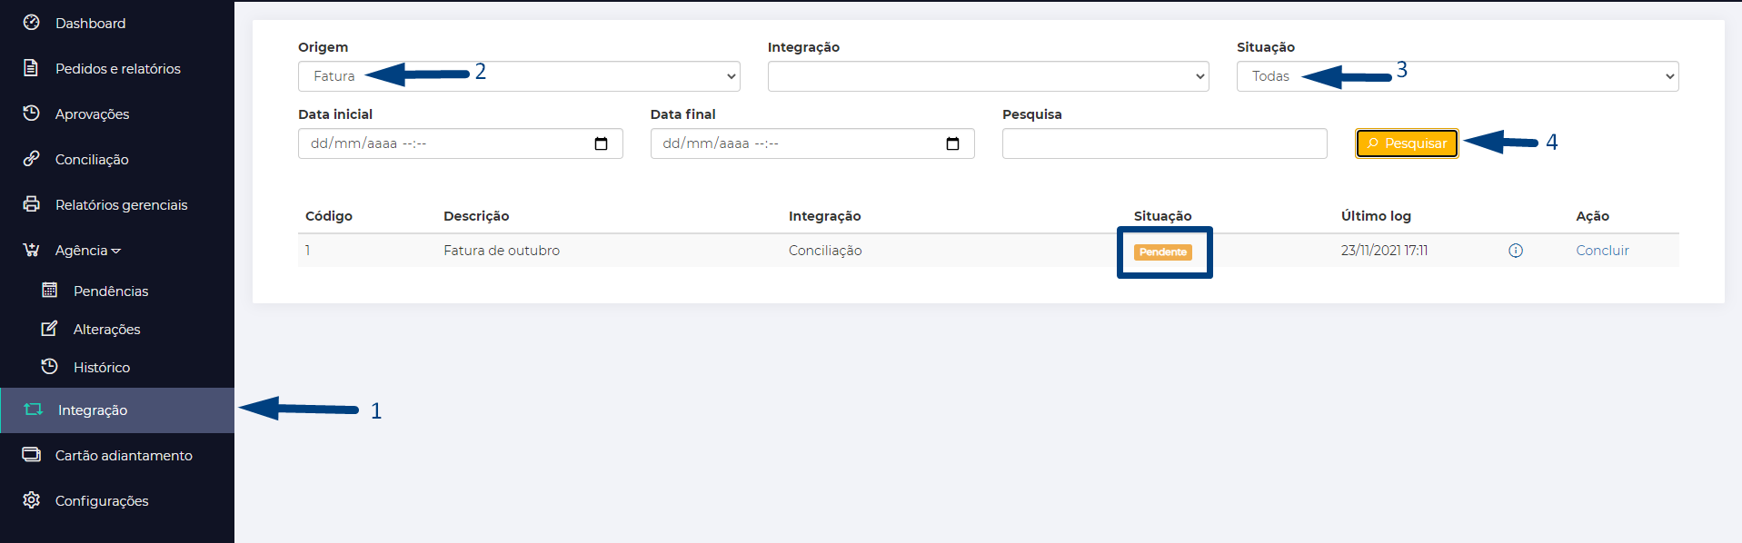
Task: Click the info icon next to último log
Action: tap(1515, 251)
